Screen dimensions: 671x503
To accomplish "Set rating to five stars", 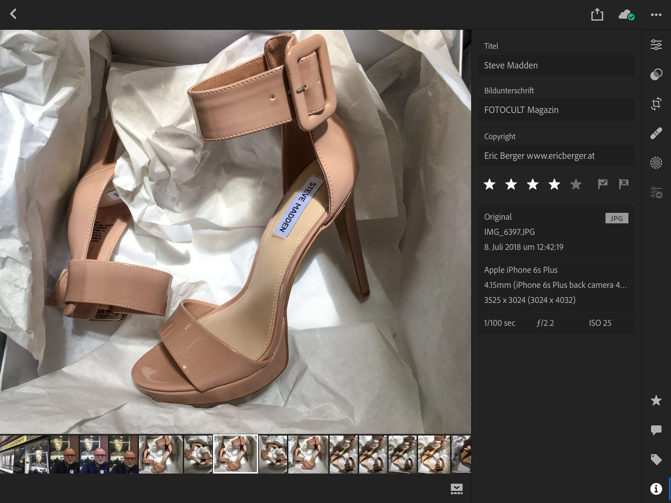I will pyautogui.click(x=576, y=184).
